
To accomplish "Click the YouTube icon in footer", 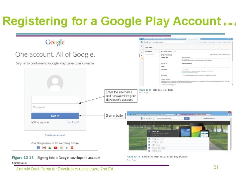I will (55, 148).
